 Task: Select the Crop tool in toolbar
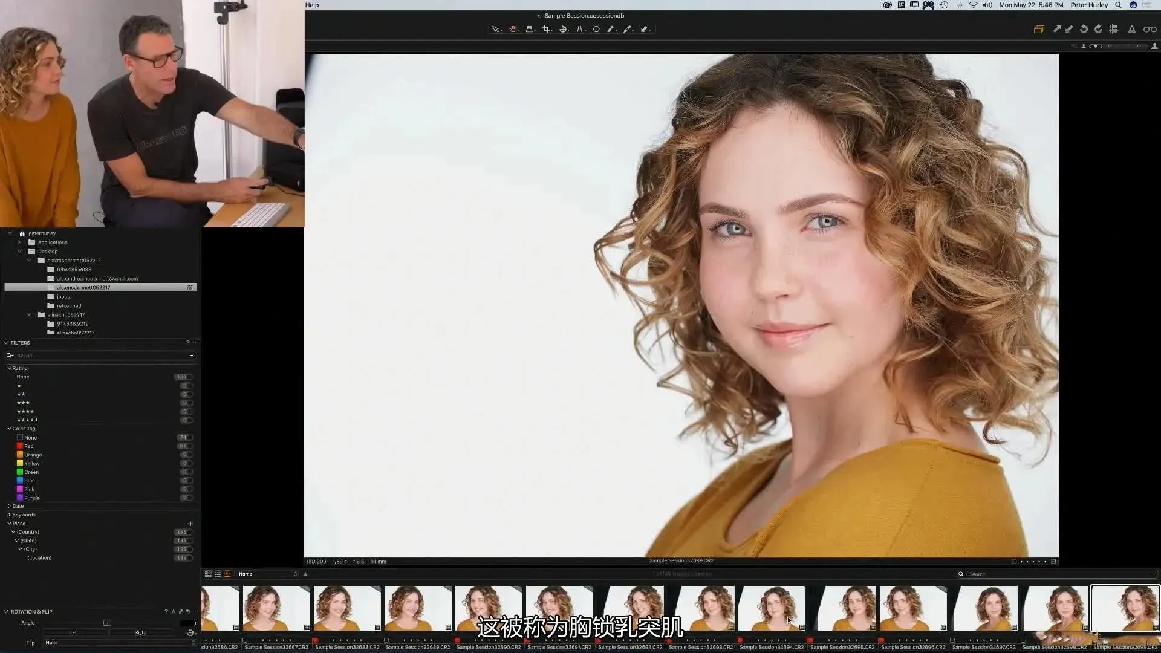(x=546, y=29)
